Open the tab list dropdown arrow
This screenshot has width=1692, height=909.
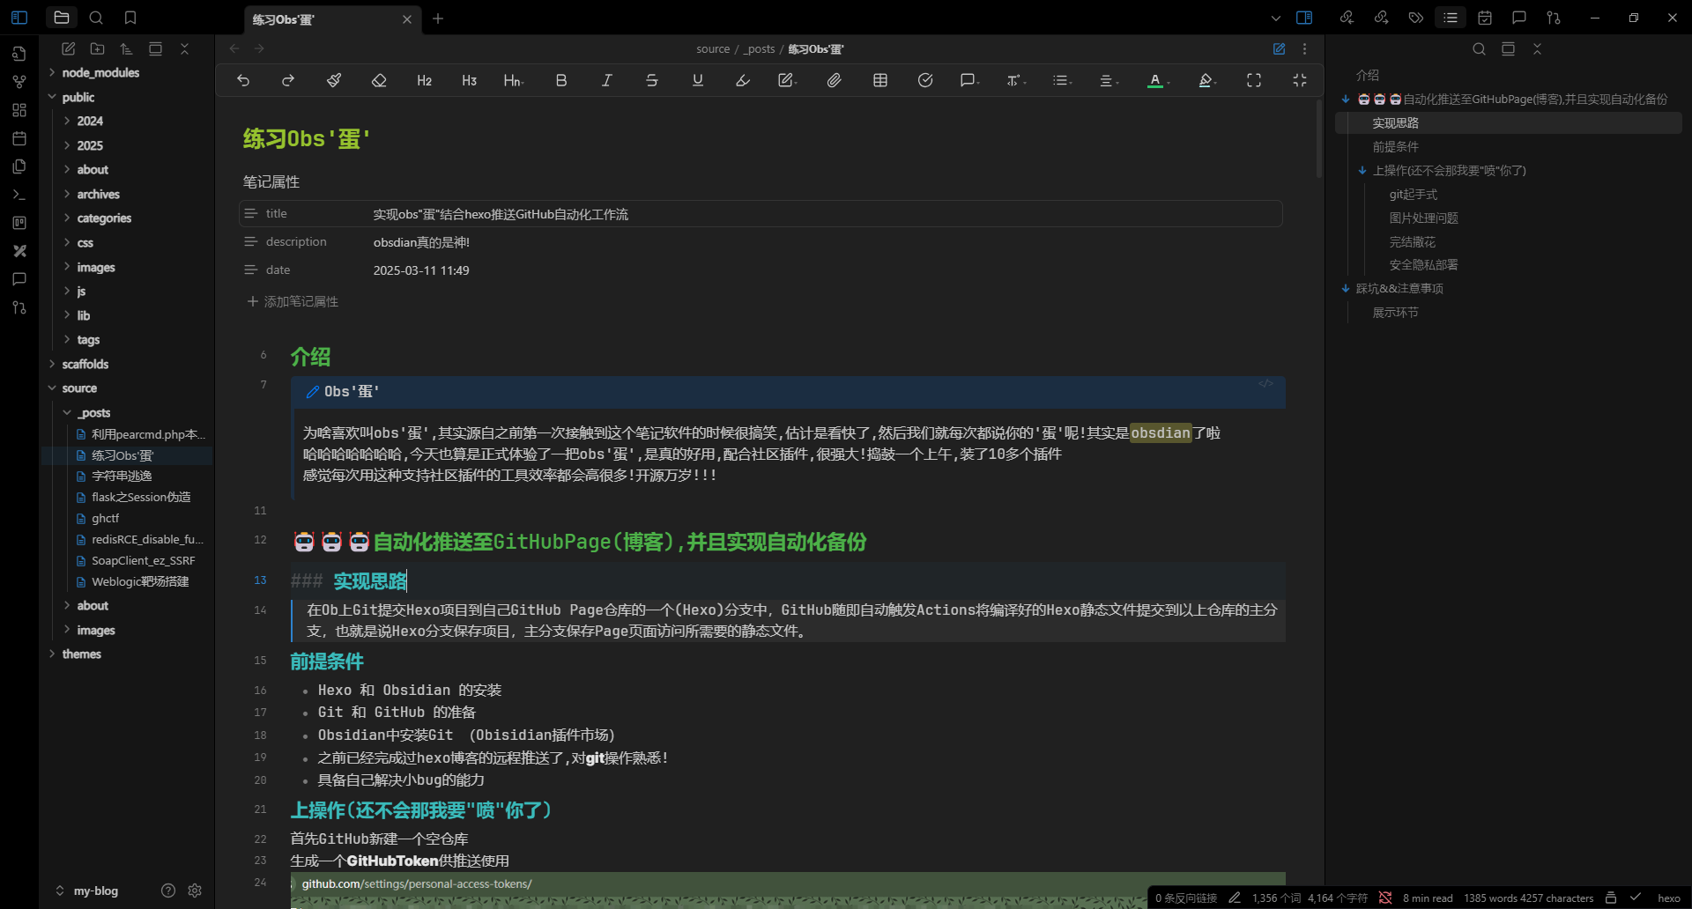(x=1275, y=18)
